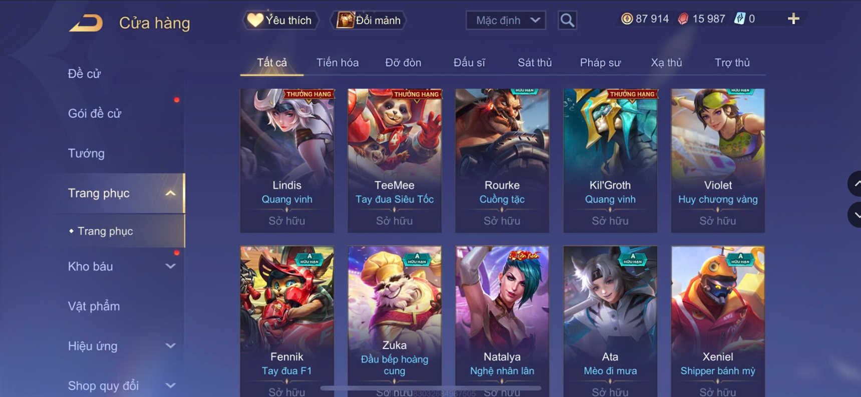Click the down arrow side button
The width and height of the screenshot is (861, 397).
click(x=855, y=215)
